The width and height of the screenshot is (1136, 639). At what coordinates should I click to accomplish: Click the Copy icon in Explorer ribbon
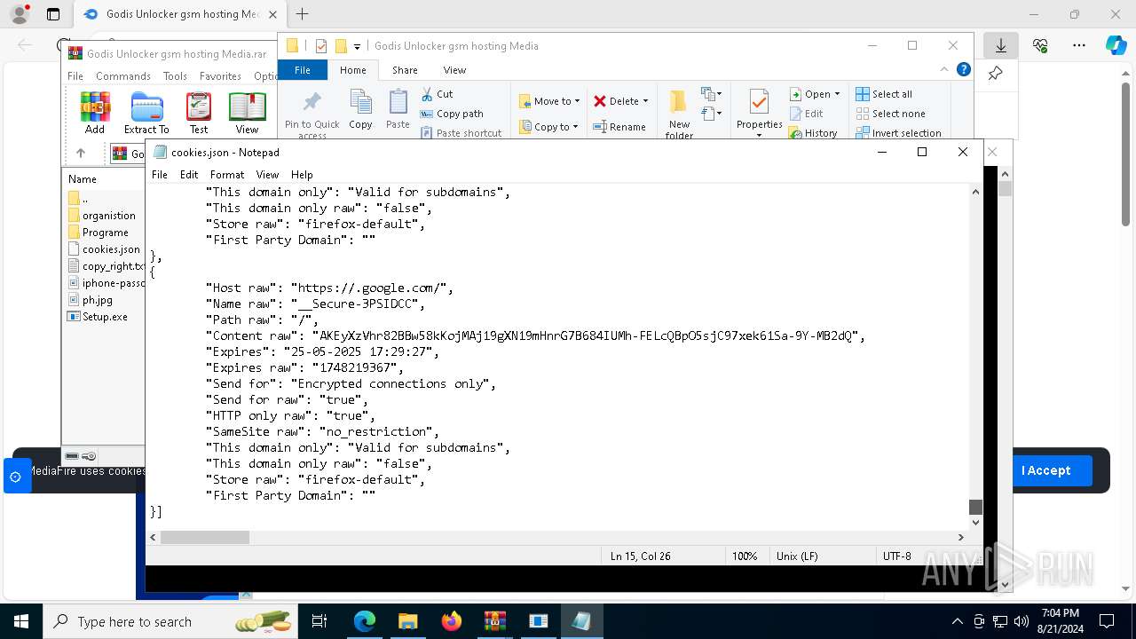click(360, 110)
